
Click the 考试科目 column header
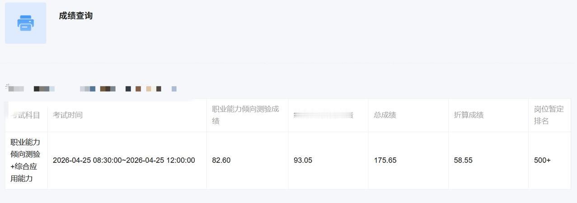(x=26, y=115)
